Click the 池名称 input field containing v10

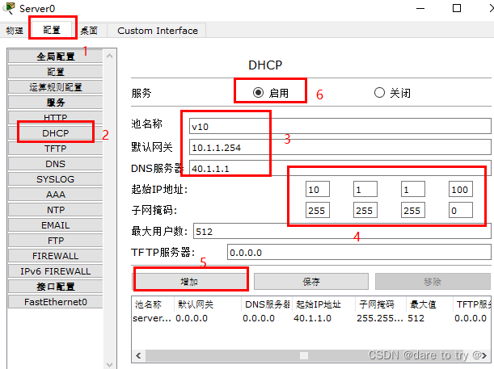point(340,126)
